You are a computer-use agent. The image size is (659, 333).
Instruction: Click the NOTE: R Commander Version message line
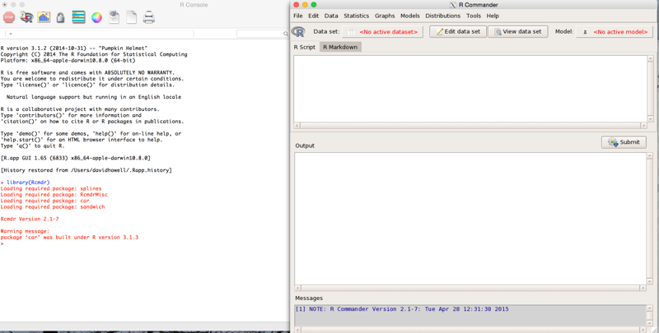[402, 309]
